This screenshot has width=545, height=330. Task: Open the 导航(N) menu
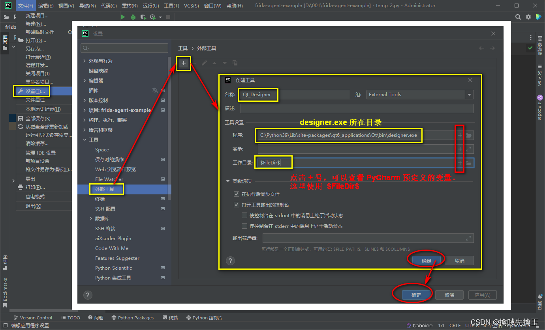tap(87, 6)
